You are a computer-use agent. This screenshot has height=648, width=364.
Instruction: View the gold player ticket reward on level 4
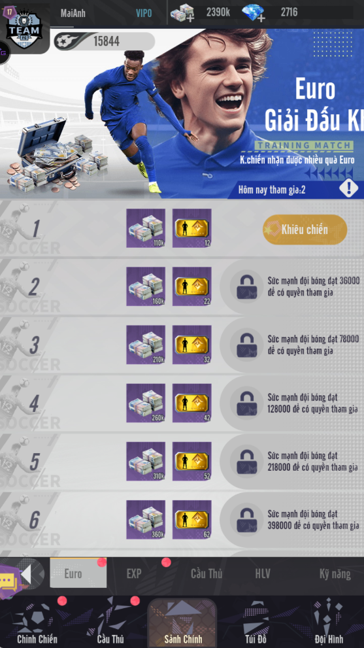pos(191,403)
